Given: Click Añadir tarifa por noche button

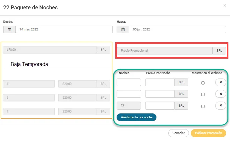Looking at the screenshot, I should coord(137,117).
